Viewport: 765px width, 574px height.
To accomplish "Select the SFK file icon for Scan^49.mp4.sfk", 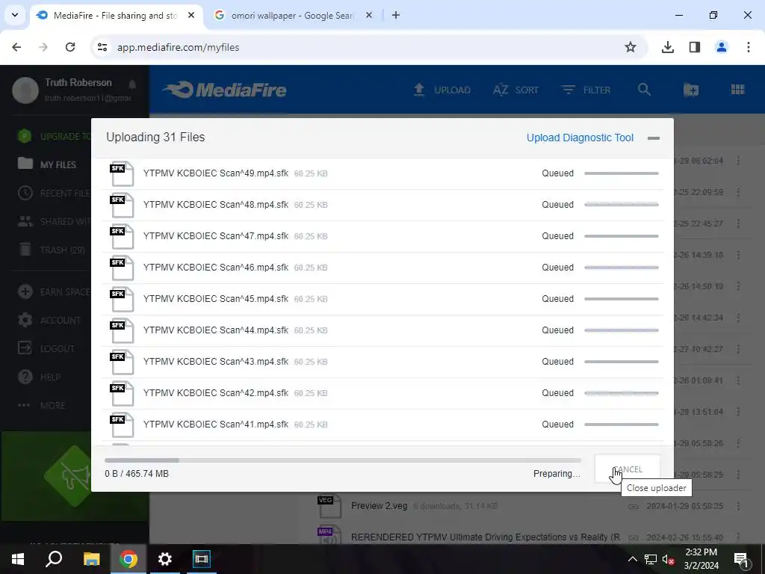I will click(x=122, y=173).
